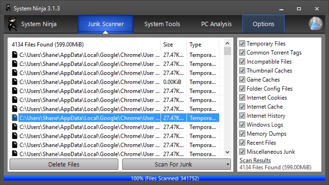Sort the list by the Size column header
The image size is (329, 185).
click(x=173, y=45)
